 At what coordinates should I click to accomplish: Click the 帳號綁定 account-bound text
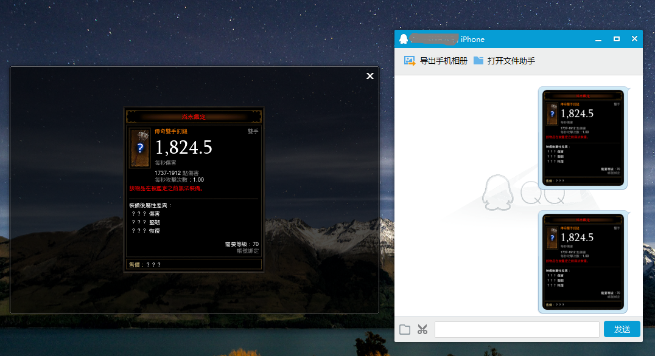pyautogui.click(x=248, y=251)
